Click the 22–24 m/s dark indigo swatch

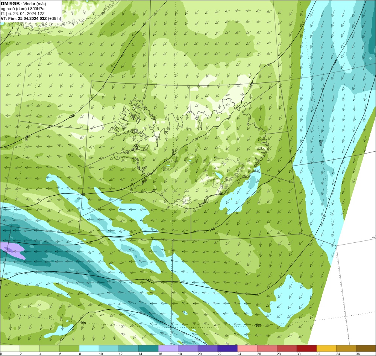pos(227,348)
